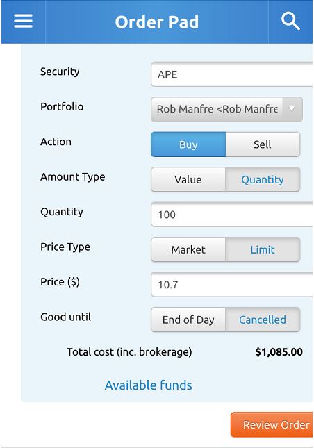Set price type to Limit

[x=263, y=249]
